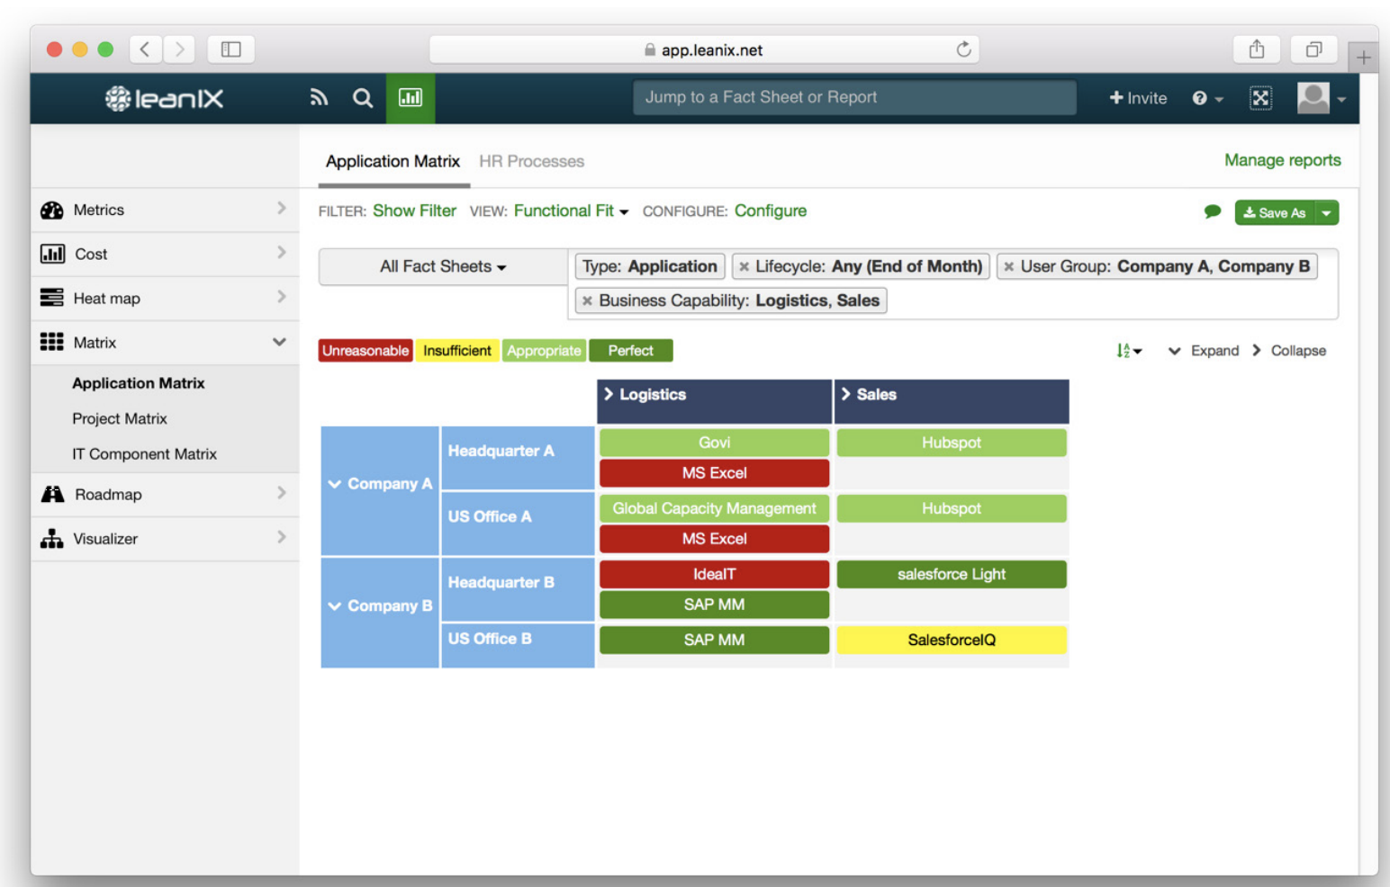Select Application Matrix in sidebar
The height and width of the screenshot is (887, 1390).
[x=139, y=382]
